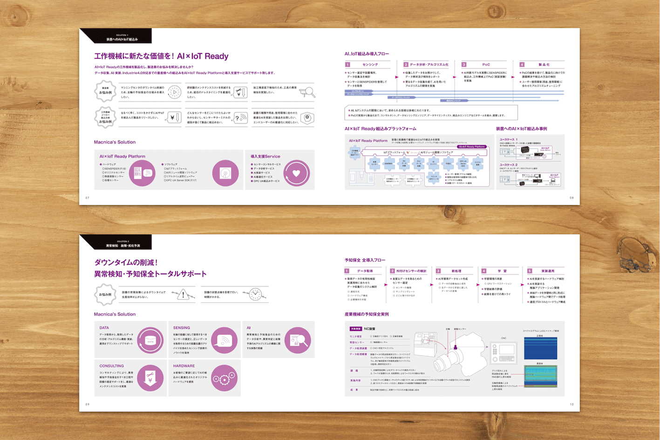Click the warning triangle exclamation icon
Viewport: 660px width, 440px height.
pos(183,294)
